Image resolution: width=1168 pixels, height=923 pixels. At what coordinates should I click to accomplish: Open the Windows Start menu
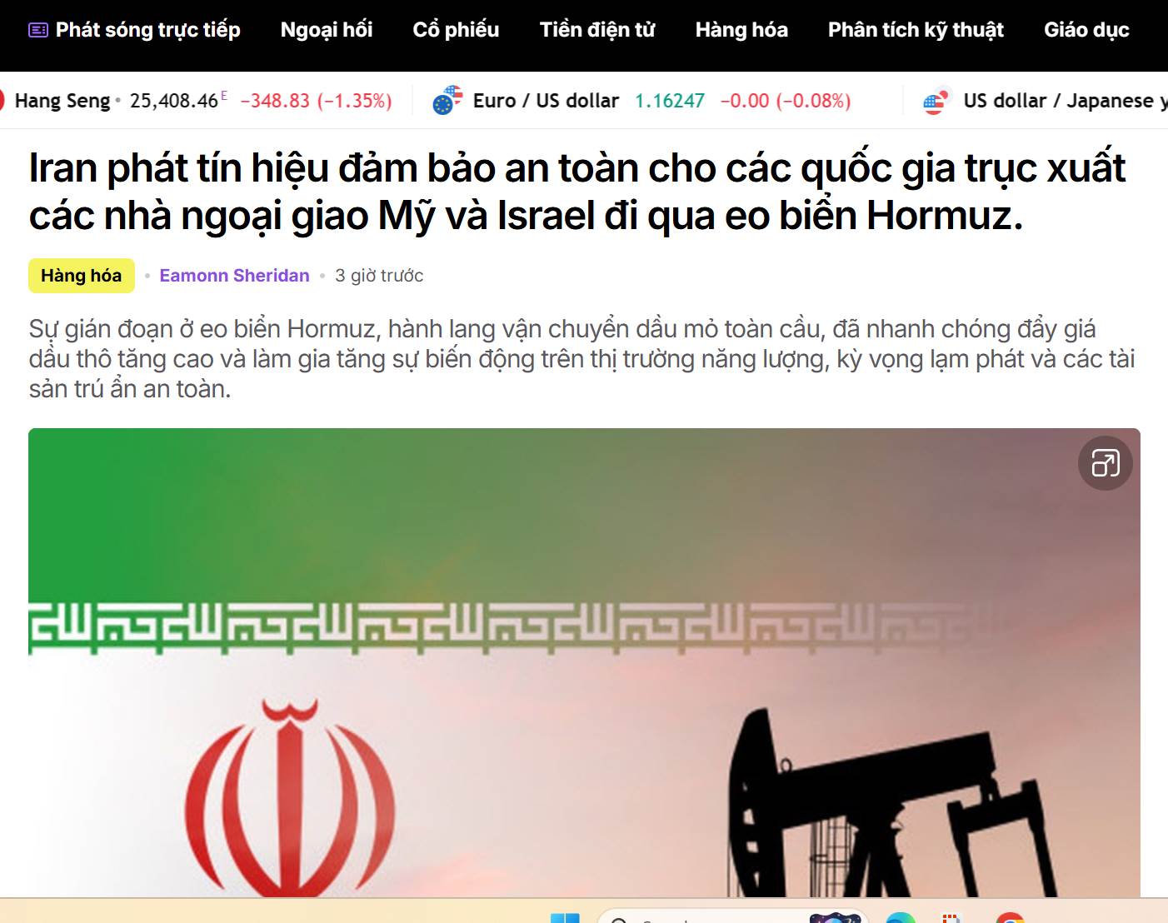pos(565,918)
